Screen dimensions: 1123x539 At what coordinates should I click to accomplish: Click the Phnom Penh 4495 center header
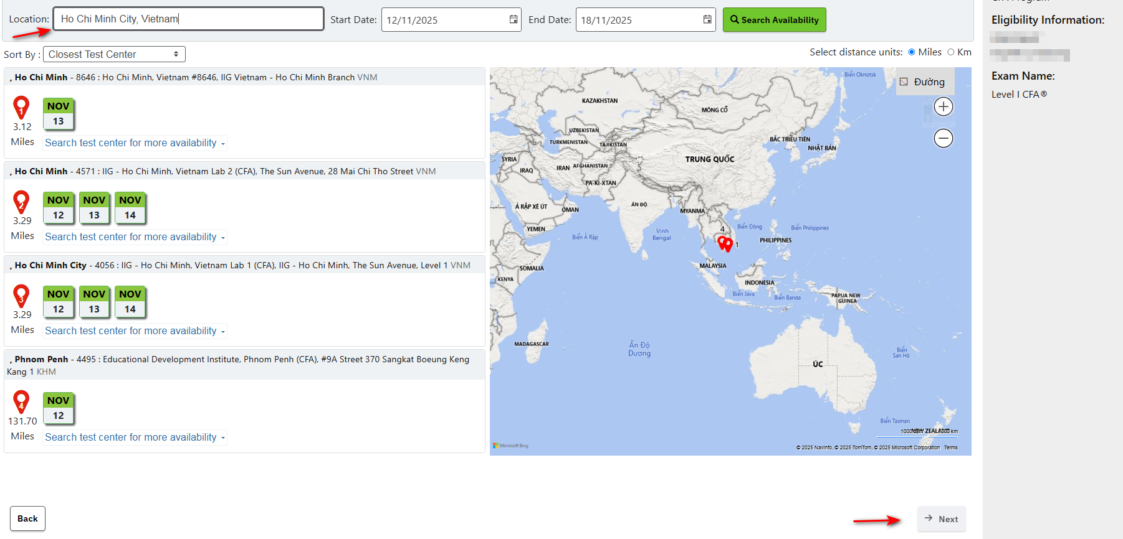click(244, 365)
